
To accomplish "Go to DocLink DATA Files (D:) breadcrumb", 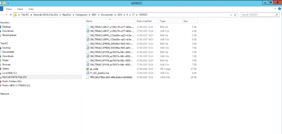I will pyautogui.click(x=46, y=15).
